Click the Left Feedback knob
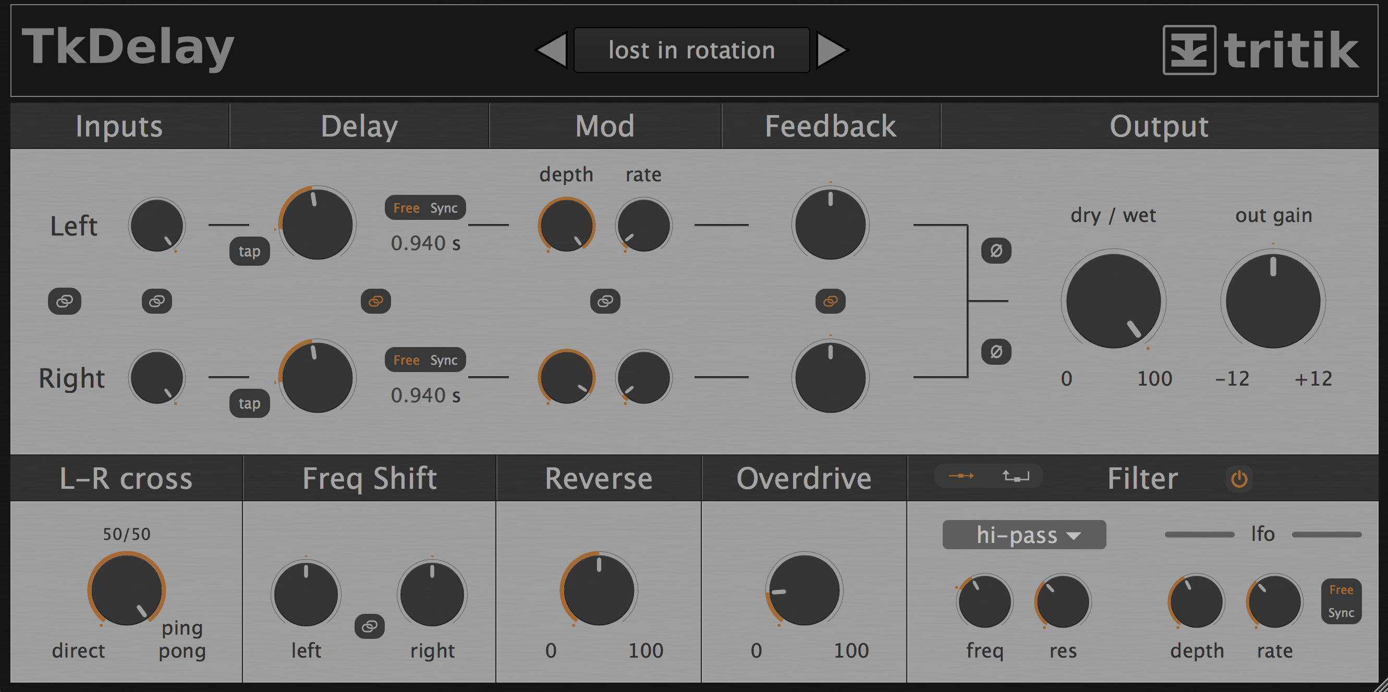 pos(830,224)
